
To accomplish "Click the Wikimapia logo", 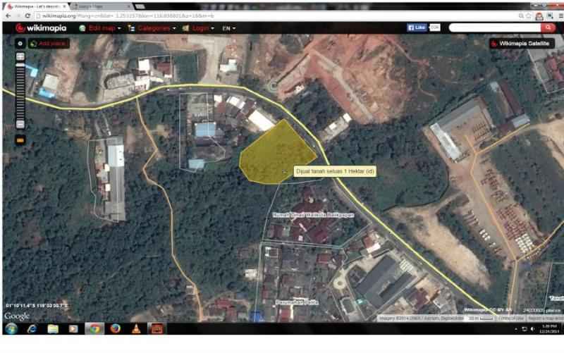I will point(44,28).
